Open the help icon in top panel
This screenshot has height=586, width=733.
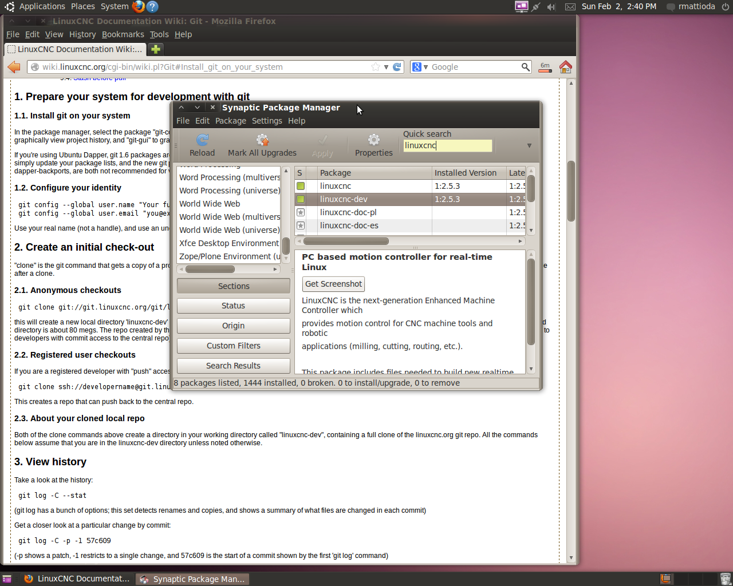[152, 6]
